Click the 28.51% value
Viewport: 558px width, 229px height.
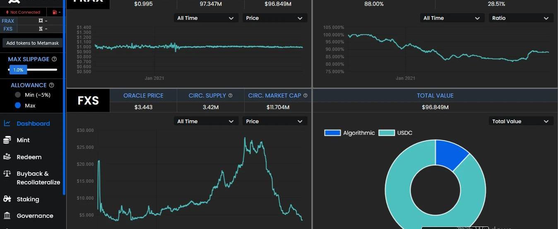coord(496,4)
